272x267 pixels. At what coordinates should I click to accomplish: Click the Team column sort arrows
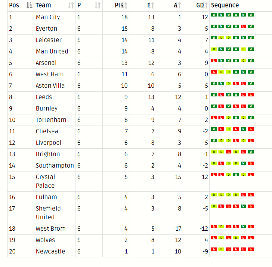(71, 5)
